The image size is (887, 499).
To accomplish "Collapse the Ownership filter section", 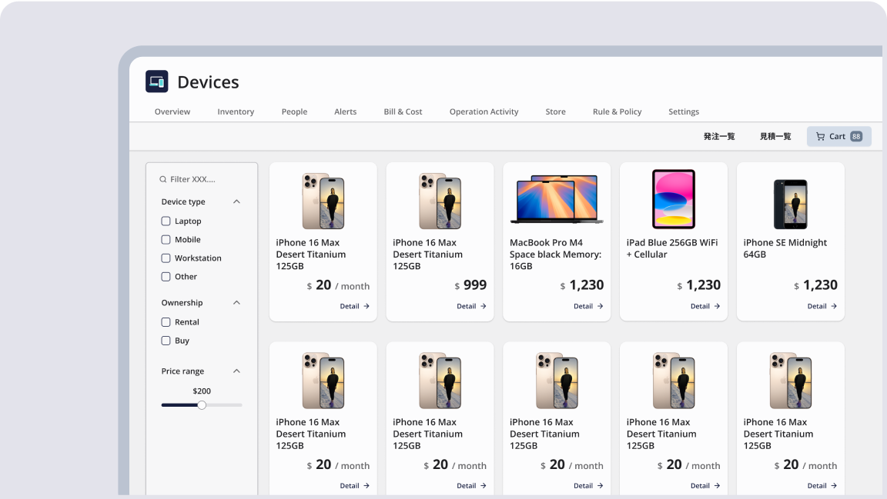I will [x=235, y=302].
